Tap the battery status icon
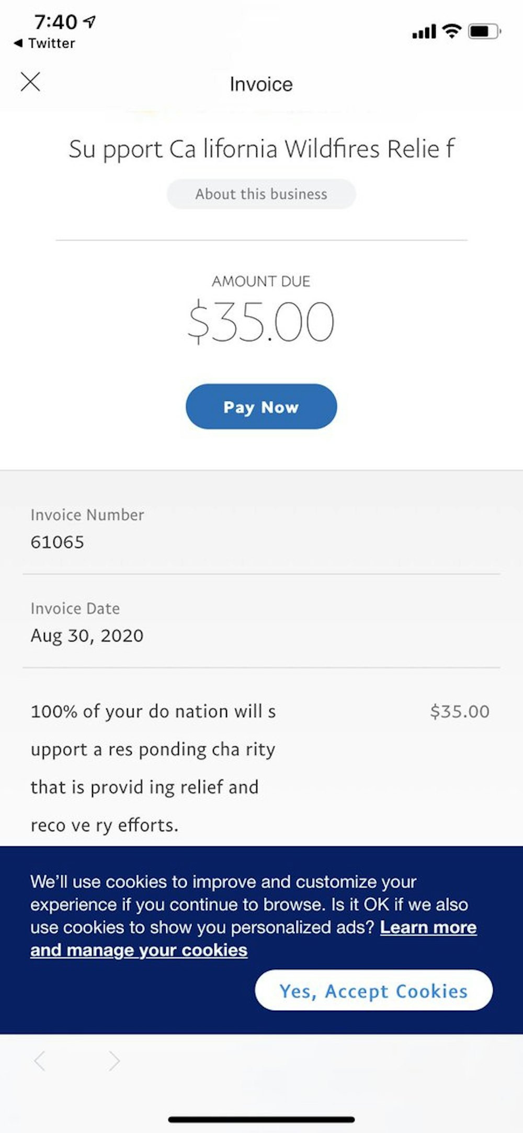The width and height of the screenshot is (523, 1133). coord(484,31)
